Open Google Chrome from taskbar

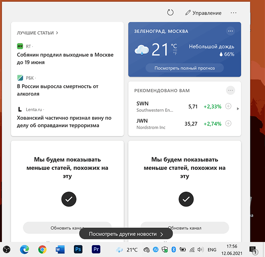click(x=42, y=249)
